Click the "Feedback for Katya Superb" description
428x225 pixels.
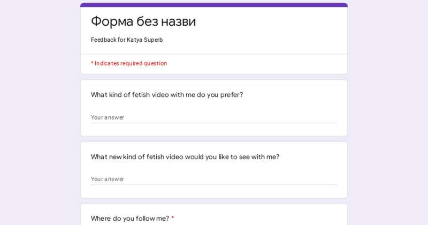pyautogui.click(x=127, y=40)
